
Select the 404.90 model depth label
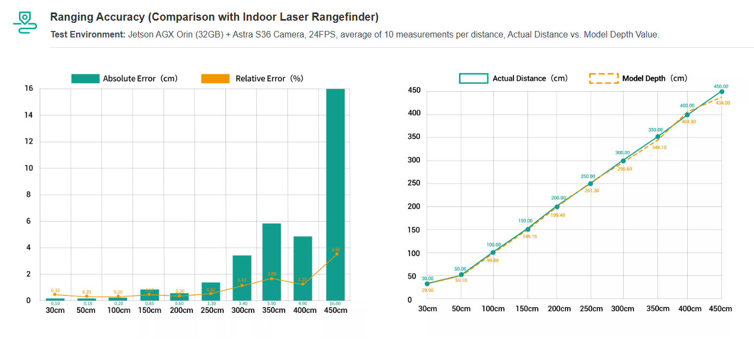pyautogui.click(x=688, y=122)
